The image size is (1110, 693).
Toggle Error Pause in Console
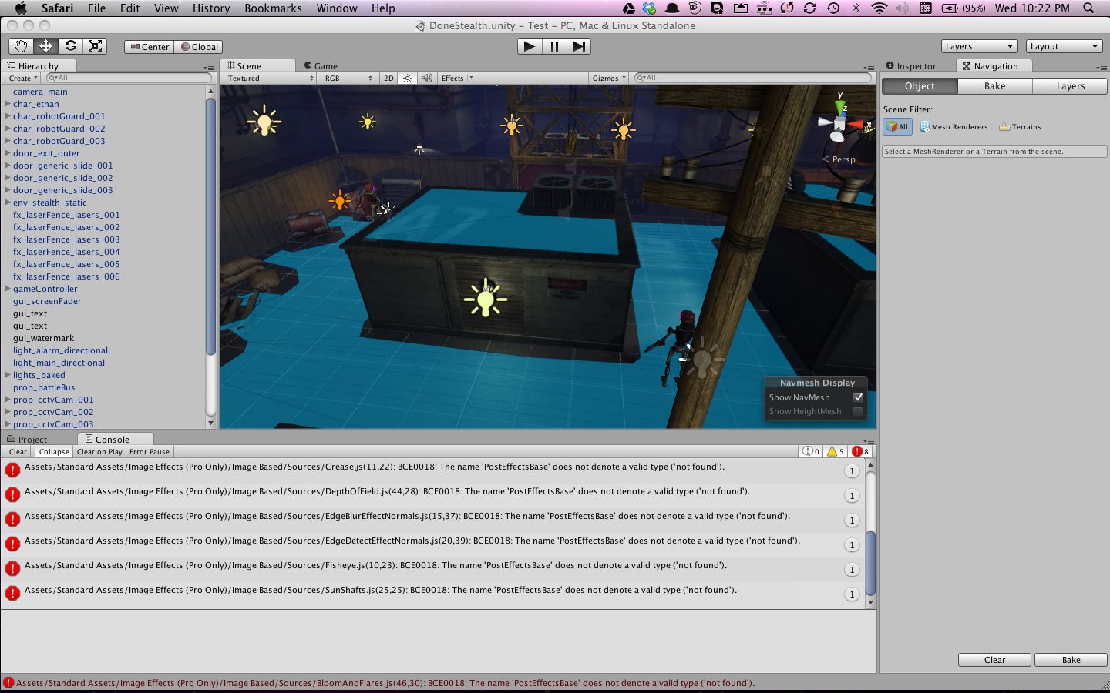(x=150, y=452)
